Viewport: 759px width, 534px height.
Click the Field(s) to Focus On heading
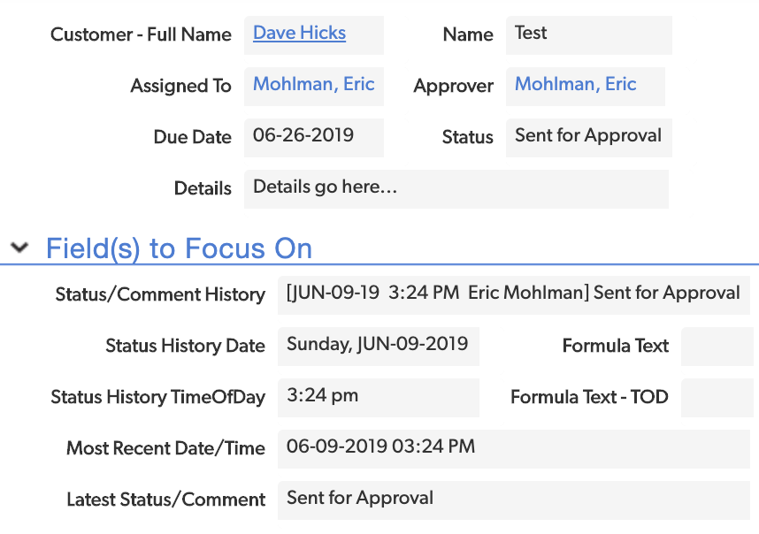(179, 248)
